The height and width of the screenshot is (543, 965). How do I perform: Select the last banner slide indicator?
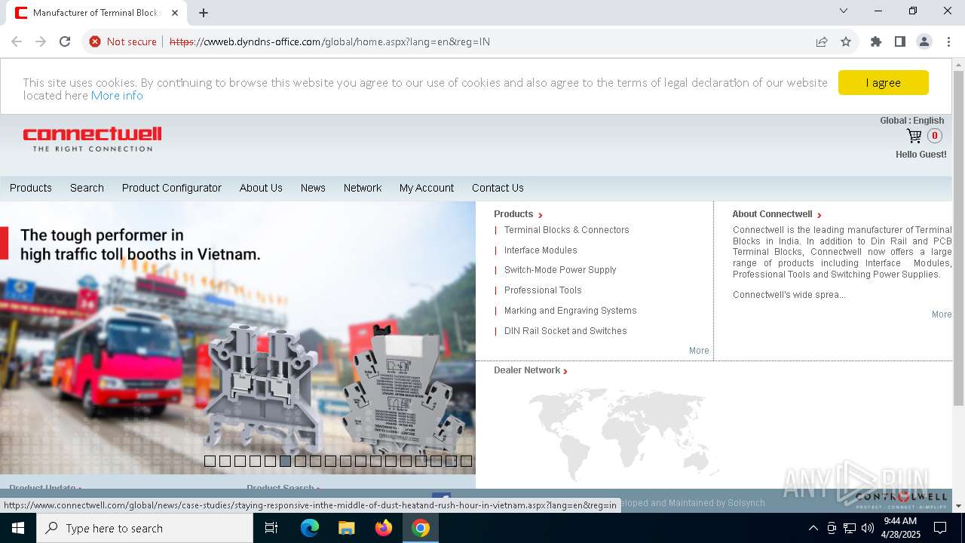pyautogui.click(x=466, y=461)
